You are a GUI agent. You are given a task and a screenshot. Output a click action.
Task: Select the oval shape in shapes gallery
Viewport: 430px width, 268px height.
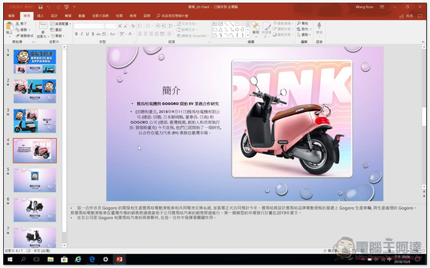point(242,24)
